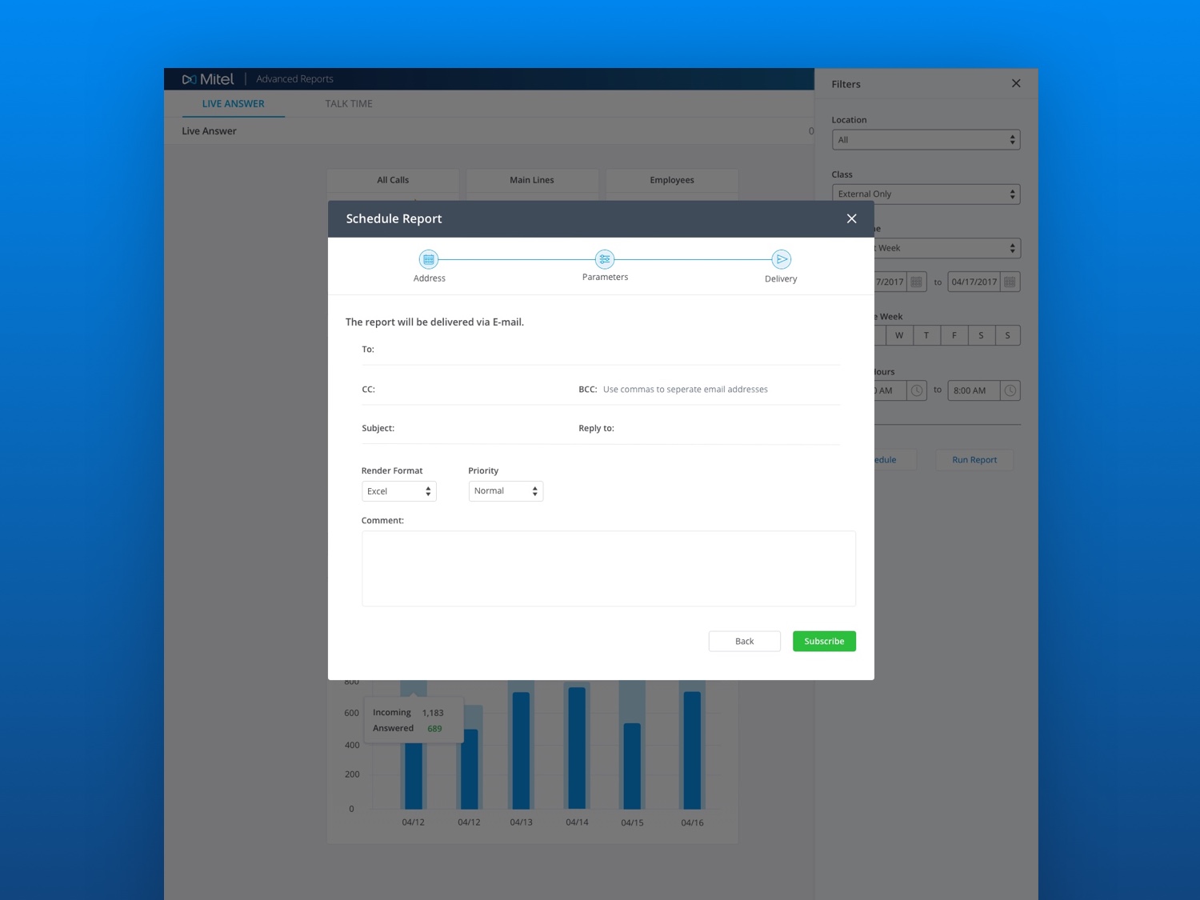
Task: Click the Address step icon
Action: pyautogui.click(x=429, y=259)
